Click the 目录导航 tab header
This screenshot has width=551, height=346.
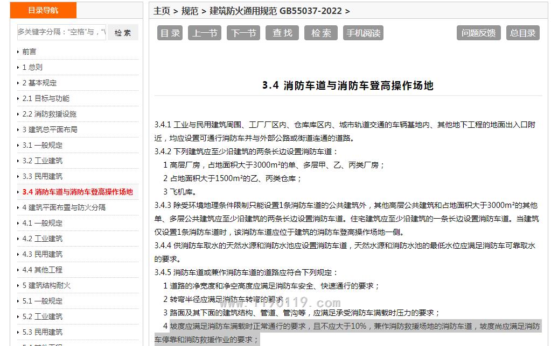[x=43, y=10]
